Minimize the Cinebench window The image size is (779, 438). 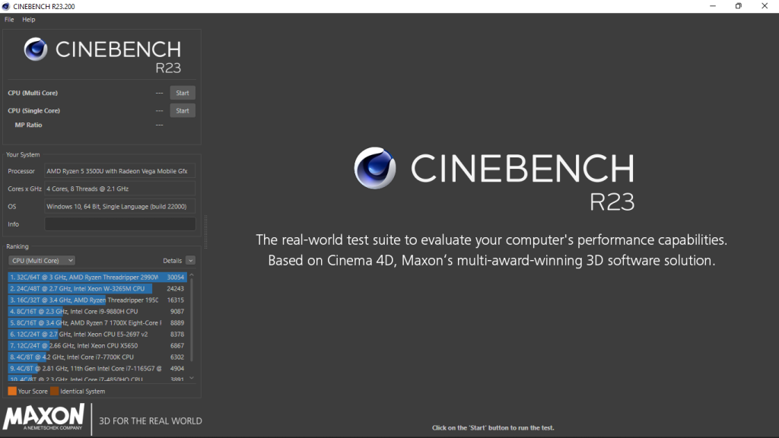click(713, 6)
